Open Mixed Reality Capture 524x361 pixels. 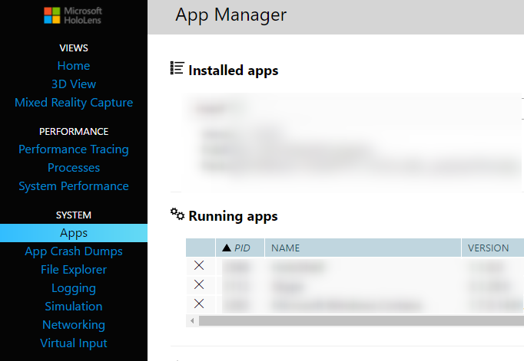click(x=74, y=103)
